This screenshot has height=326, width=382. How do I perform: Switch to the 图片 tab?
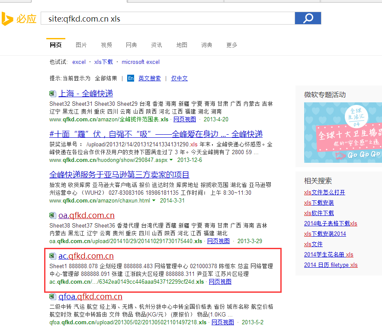click(x=81, y=45)
